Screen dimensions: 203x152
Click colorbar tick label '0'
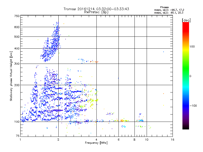[x=190, y=76]
